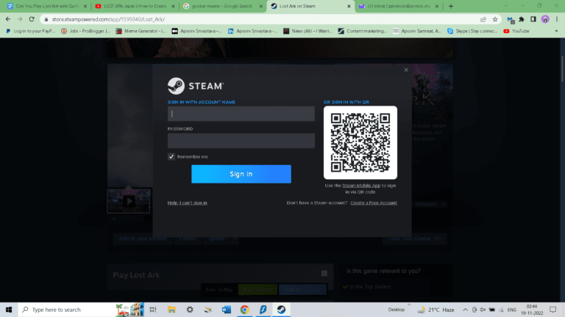Open Google Chrome from taskbar
565x317 pixels.
click(x=245, y=310)
